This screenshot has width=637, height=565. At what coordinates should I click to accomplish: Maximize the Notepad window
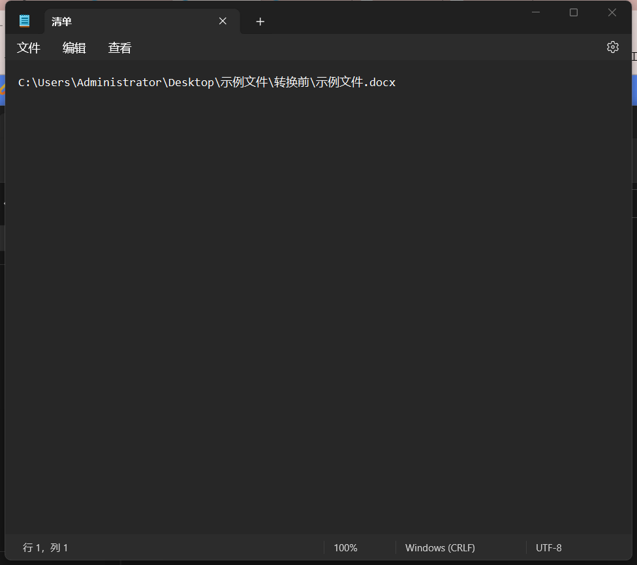(x=574, y=12)
